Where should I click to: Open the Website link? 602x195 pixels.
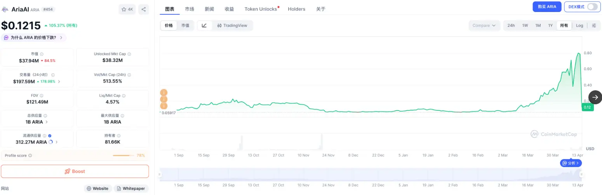tap(98, 188)
